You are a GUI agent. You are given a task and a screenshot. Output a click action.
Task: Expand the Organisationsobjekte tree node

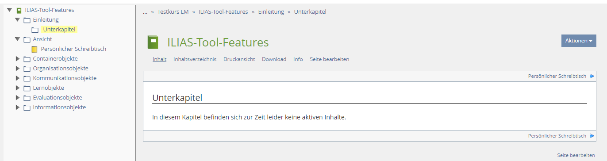[18, 69]
